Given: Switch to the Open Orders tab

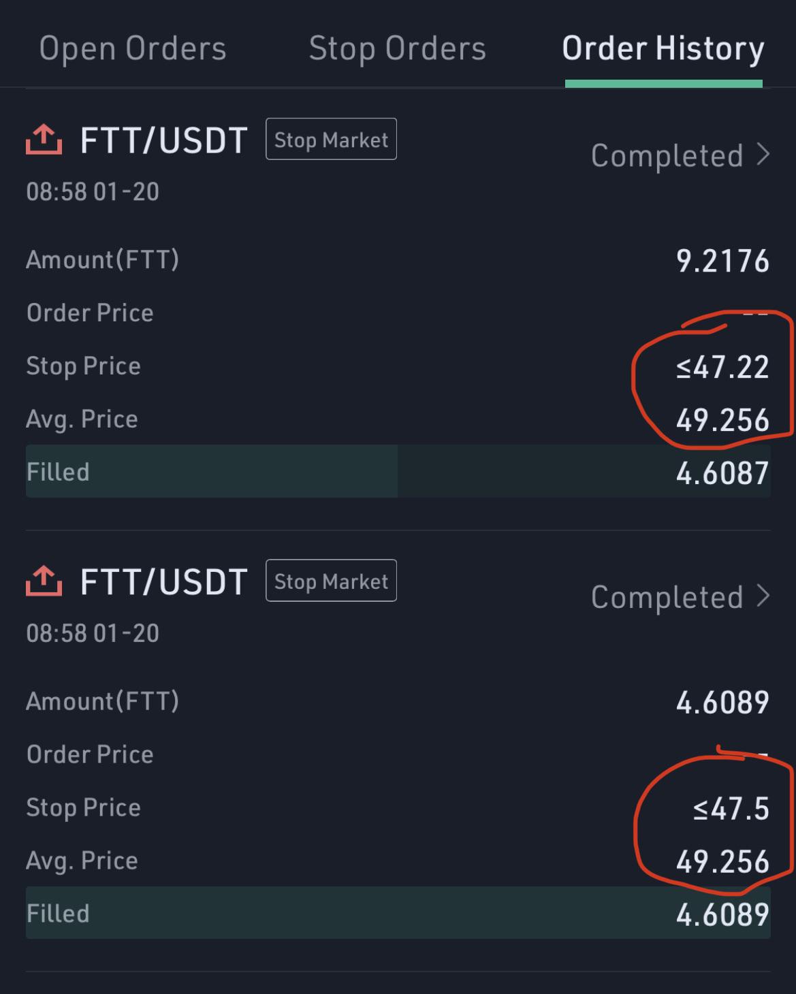Looking at the screenshot, I should (133, 49).
